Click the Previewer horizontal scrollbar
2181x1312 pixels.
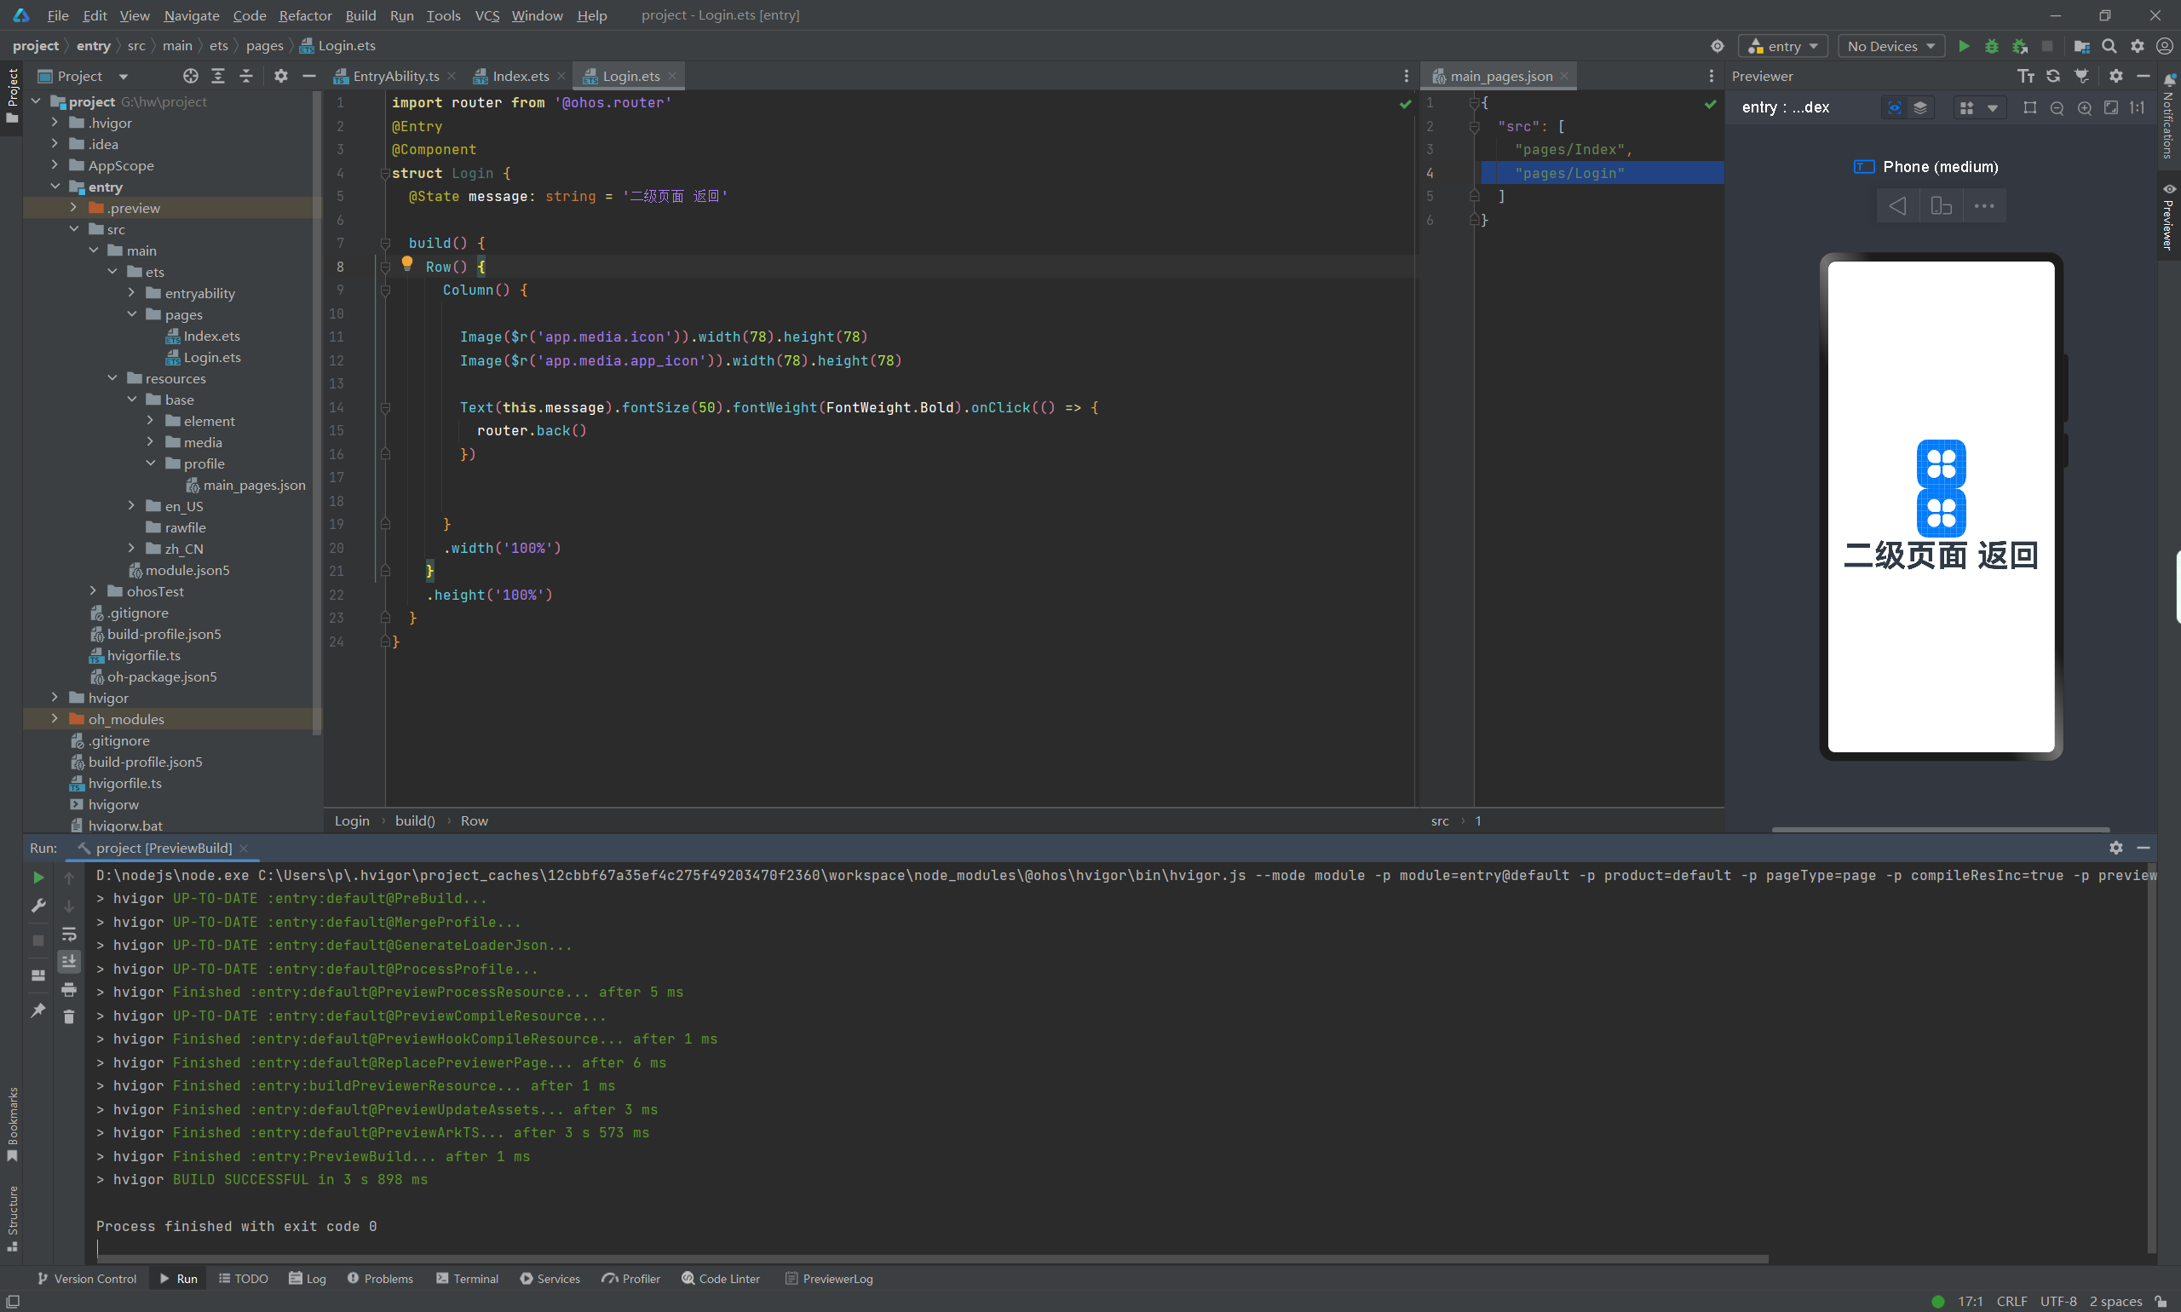tap(1941, 829)
